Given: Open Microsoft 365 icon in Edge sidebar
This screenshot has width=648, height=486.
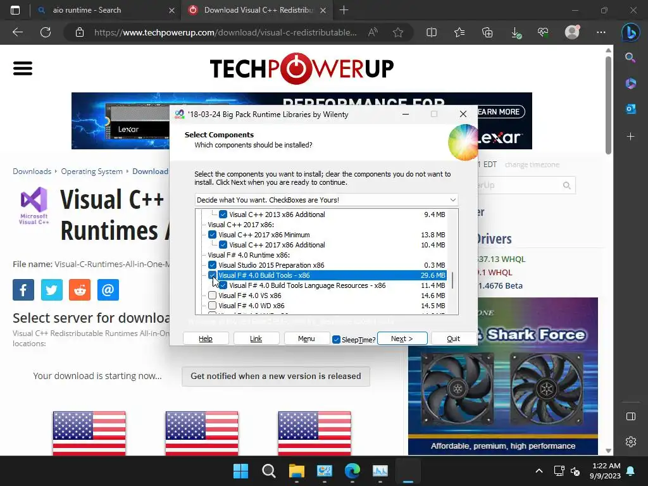Looking at the screenshot, I should click(631, 84).
